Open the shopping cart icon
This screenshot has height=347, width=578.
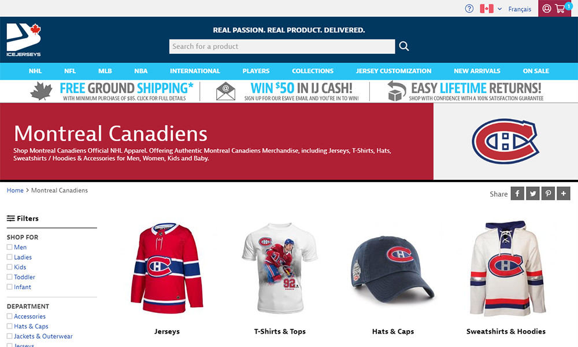560,9
